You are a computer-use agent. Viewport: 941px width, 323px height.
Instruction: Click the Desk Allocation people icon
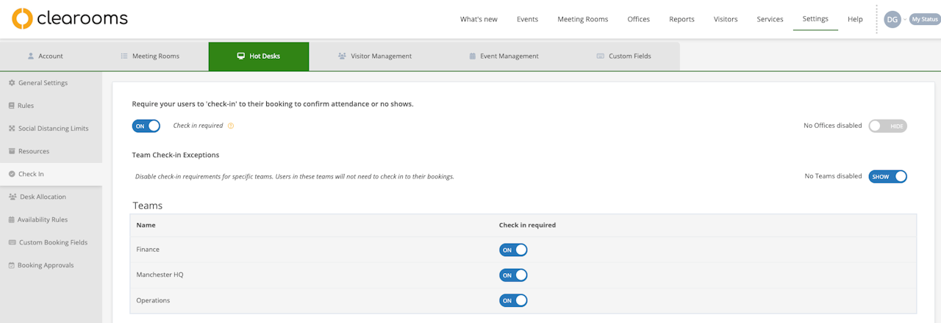[13, 197]
